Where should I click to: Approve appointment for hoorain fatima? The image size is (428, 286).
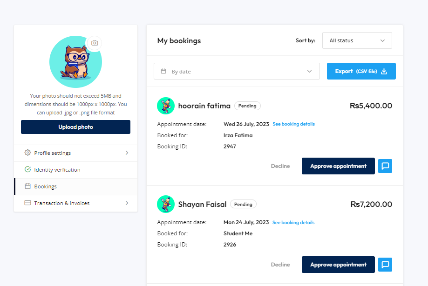tap(338, 166)
